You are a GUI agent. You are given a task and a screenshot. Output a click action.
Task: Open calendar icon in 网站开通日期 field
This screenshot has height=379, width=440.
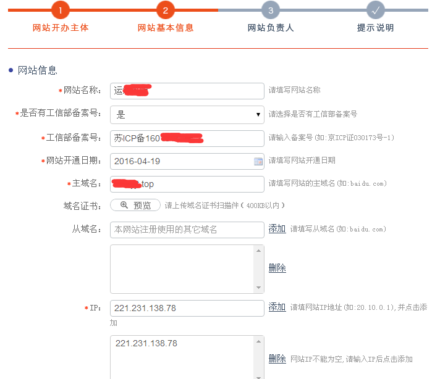pos(258,161)
